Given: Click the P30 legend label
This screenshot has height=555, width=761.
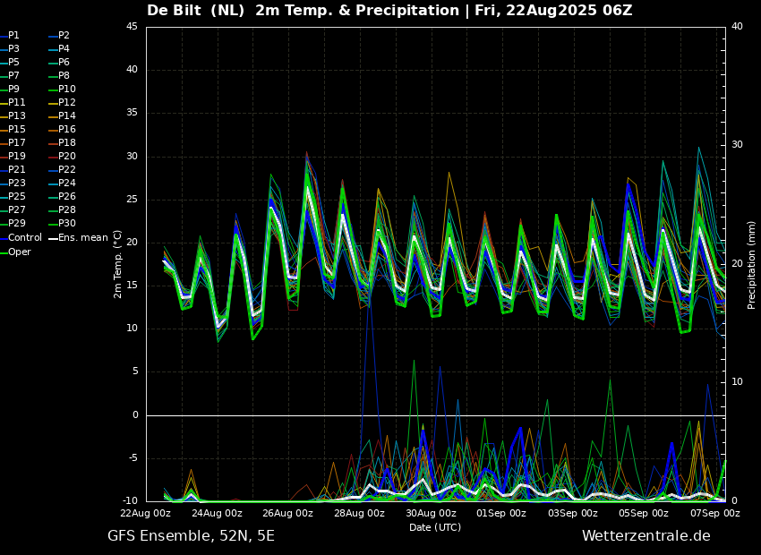Looking at the screenshot, I should pos(67,223).
